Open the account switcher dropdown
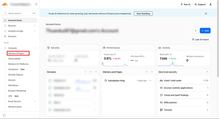Viewport: 219px width, 119px height. pyautogui.click(x=36, y=4)
